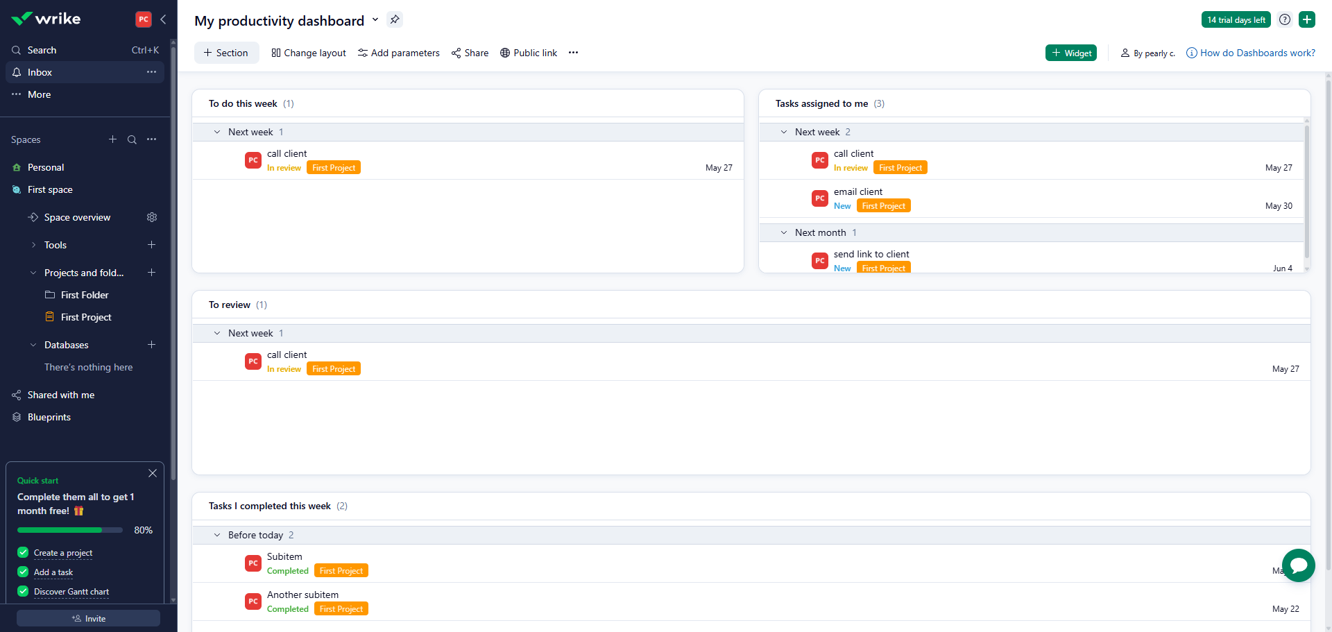Click the green create plus button
This screenshot has height=632, width=1332.
coord(1307,19)
